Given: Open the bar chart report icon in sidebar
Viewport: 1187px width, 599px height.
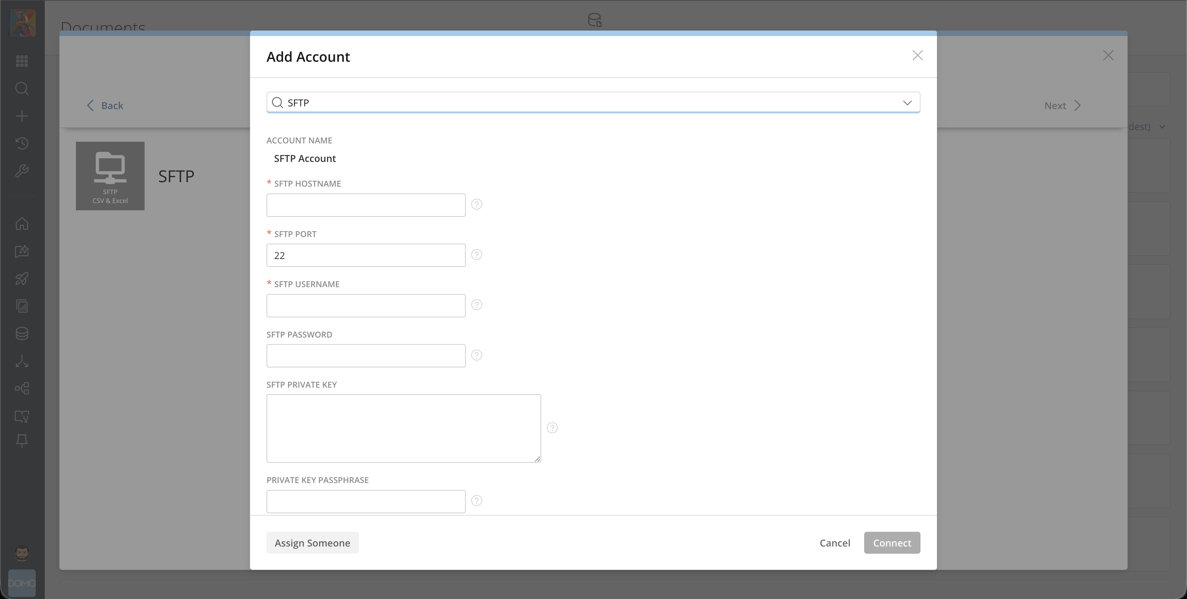Looking at the screenshot, I should (22, 306).
